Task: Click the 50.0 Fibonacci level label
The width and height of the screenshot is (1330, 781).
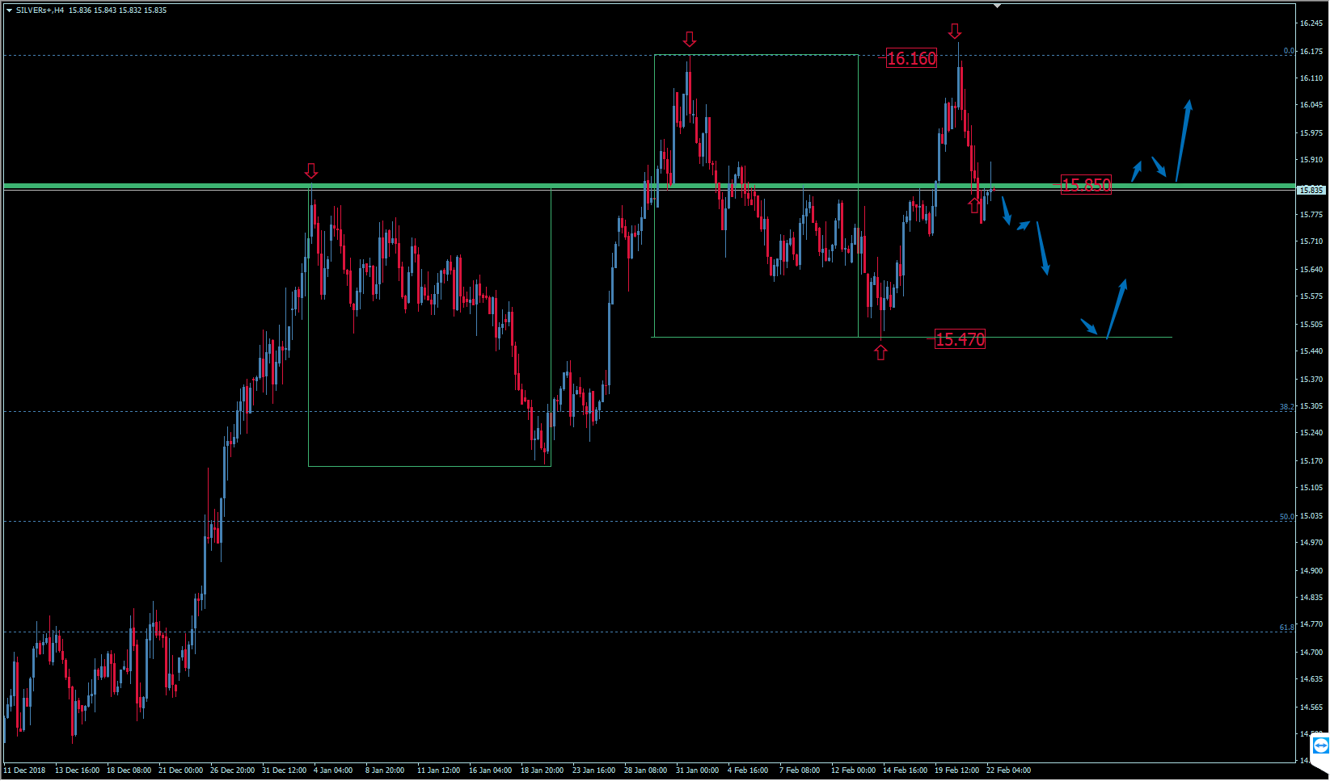Action: click(1286, 517)
